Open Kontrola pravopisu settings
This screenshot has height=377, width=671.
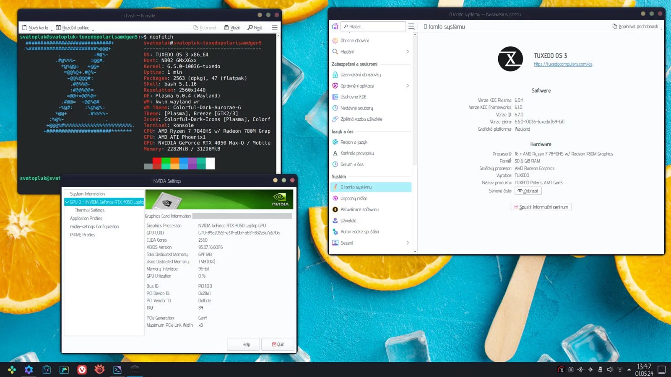(371, 153)
